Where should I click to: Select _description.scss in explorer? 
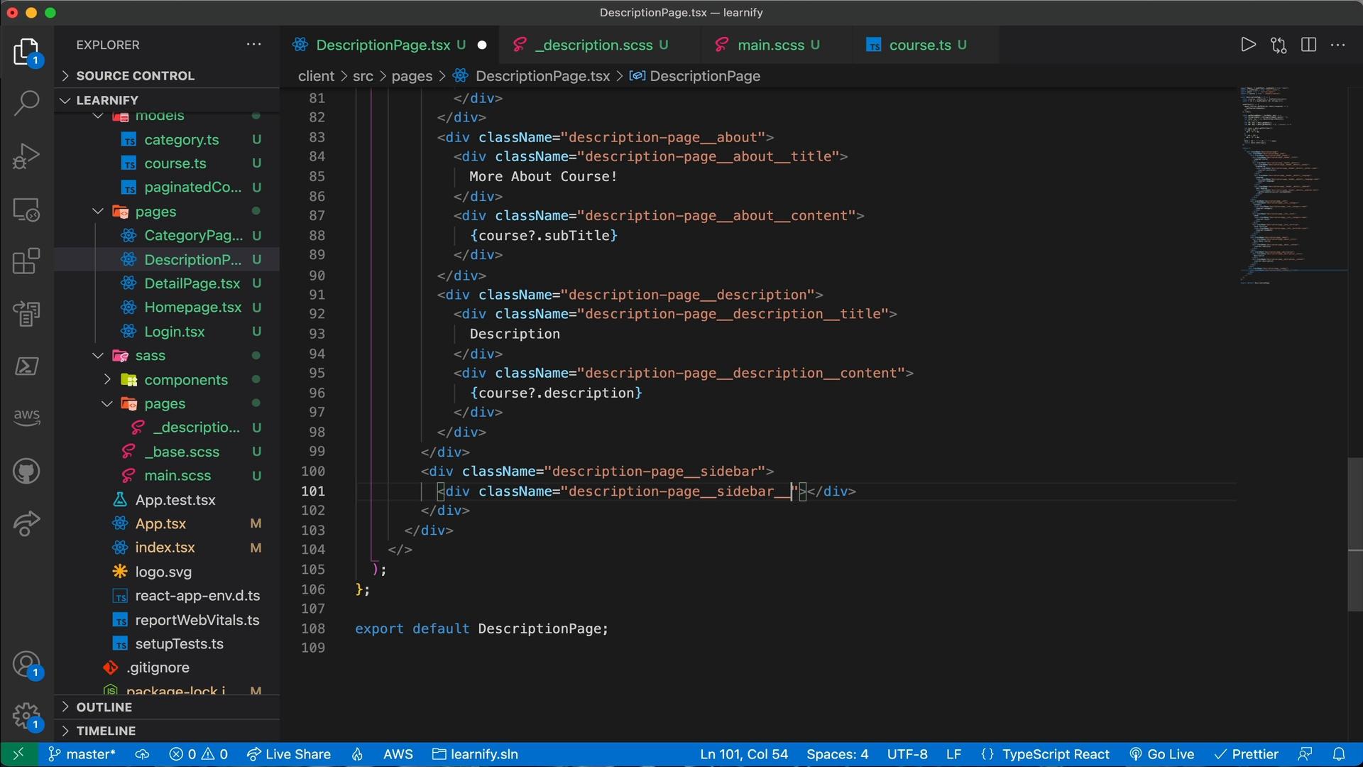coord(197,428)
